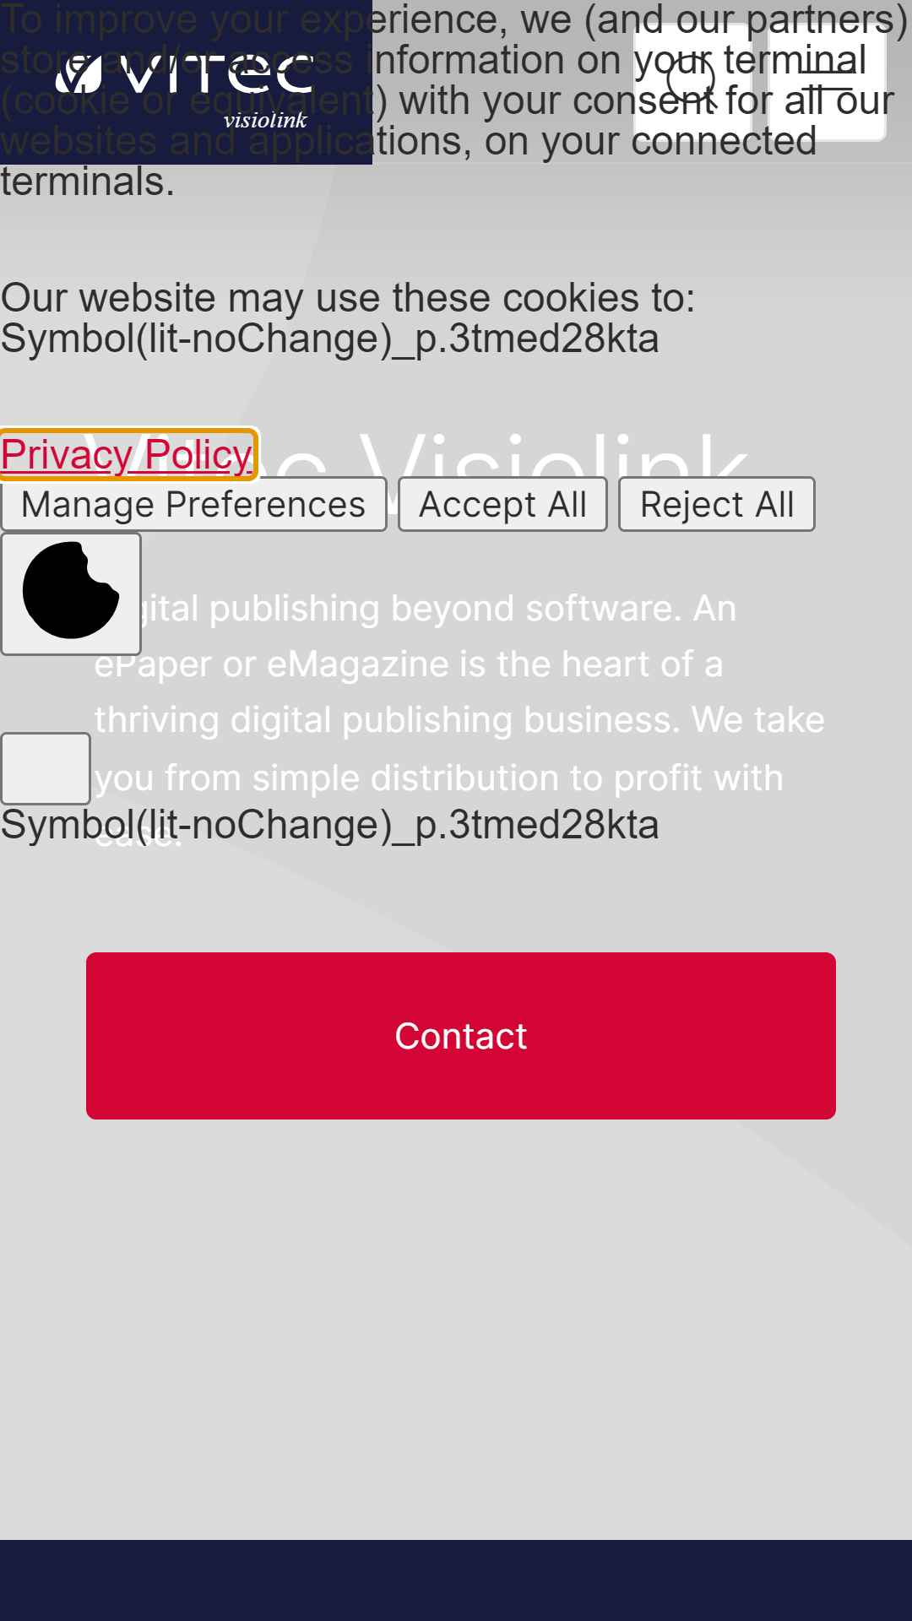Click the 'thriving digital publishing business' paragraph line
912x1621 pixels.
(x=459, y=720)
